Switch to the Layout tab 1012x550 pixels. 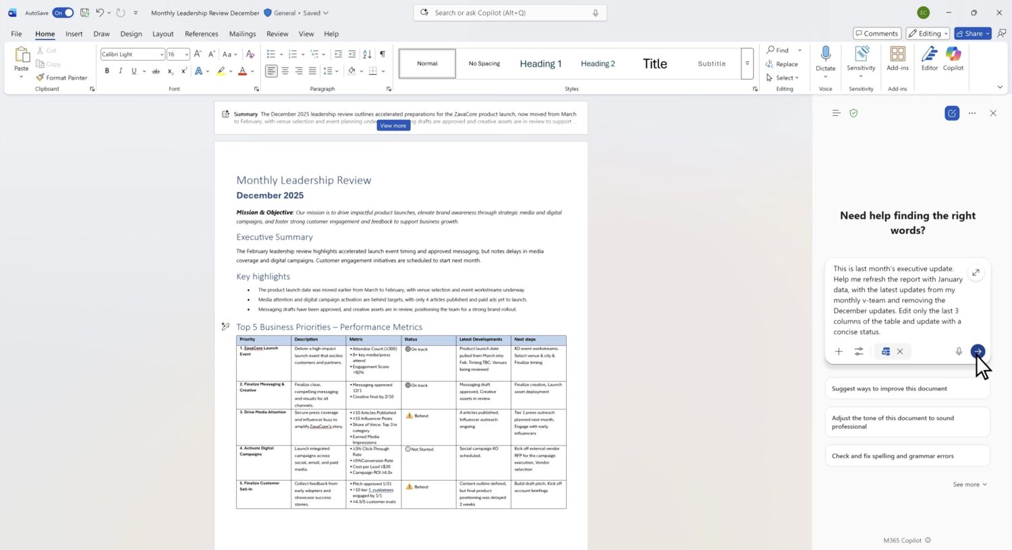[163, 34]
